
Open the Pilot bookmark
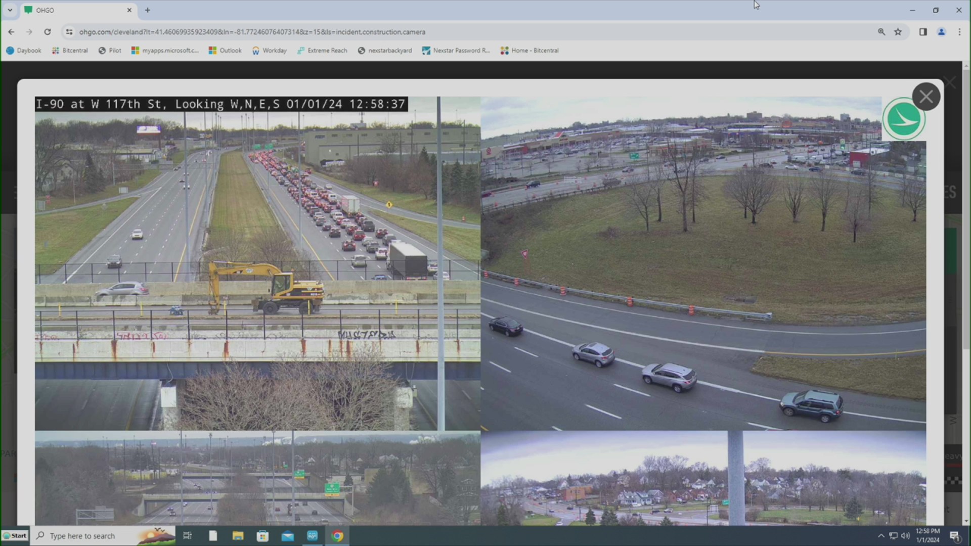(x=110, y=51)
